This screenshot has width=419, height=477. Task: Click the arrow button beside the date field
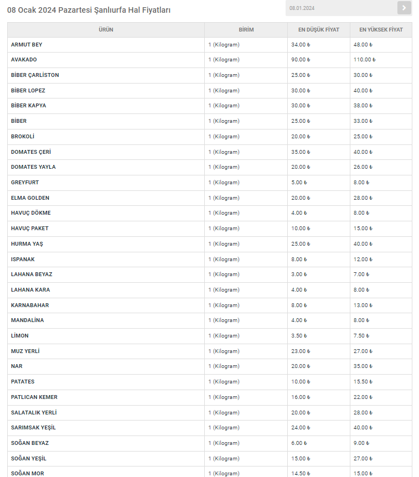coord(404,8)
